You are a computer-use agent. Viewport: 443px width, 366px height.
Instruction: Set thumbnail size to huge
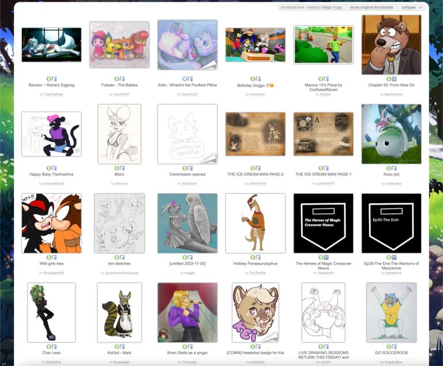coord(338,7)
